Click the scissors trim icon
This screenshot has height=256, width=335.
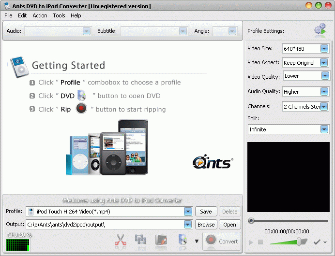[121, 241]
